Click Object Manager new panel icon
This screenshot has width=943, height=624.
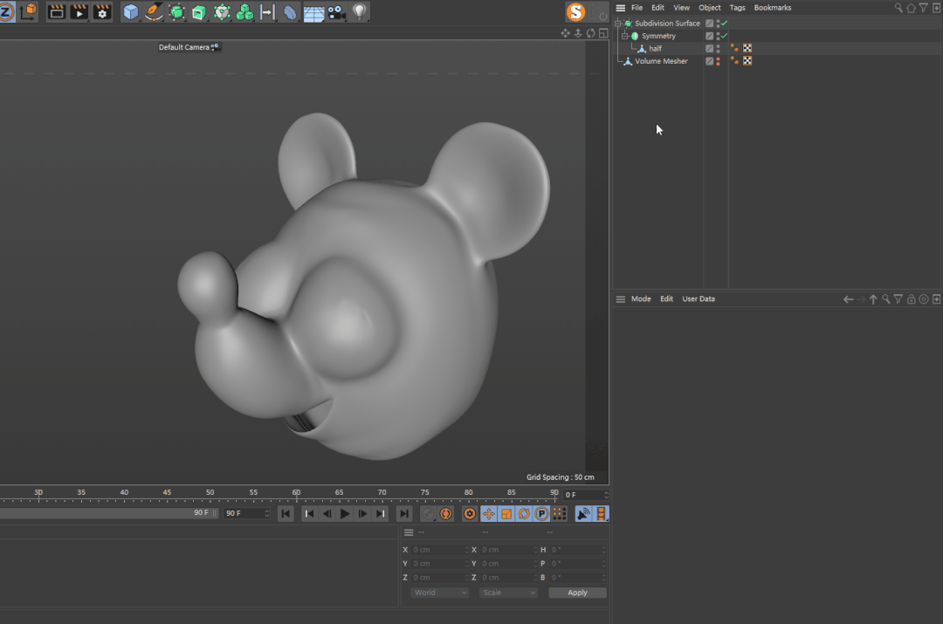point(936,8)
